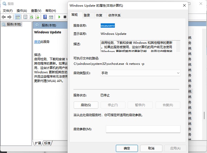
Task: Click the 确定 button
Action: [x=127, y=148]
